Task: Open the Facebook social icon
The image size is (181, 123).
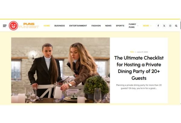Action: (158, 26)
